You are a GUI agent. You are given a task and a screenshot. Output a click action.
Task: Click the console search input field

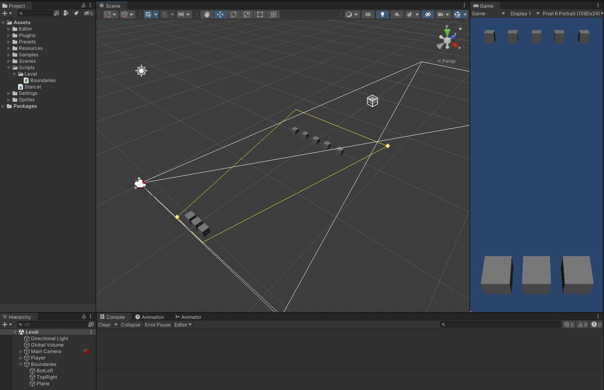coord(500,324)
